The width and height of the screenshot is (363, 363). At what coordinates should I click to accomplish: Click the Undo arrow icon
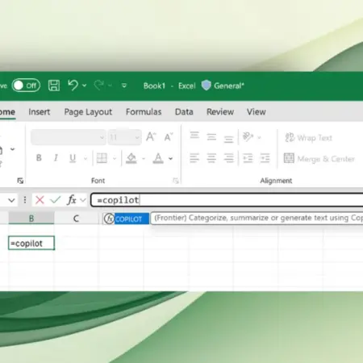[73, 86]
